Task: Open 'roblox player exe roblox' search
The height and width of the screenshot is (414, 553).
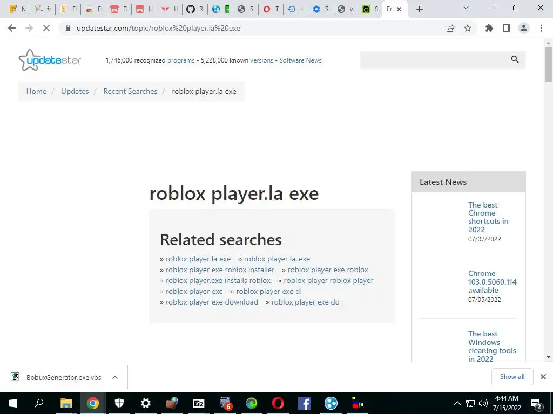Action: point(328,270)
